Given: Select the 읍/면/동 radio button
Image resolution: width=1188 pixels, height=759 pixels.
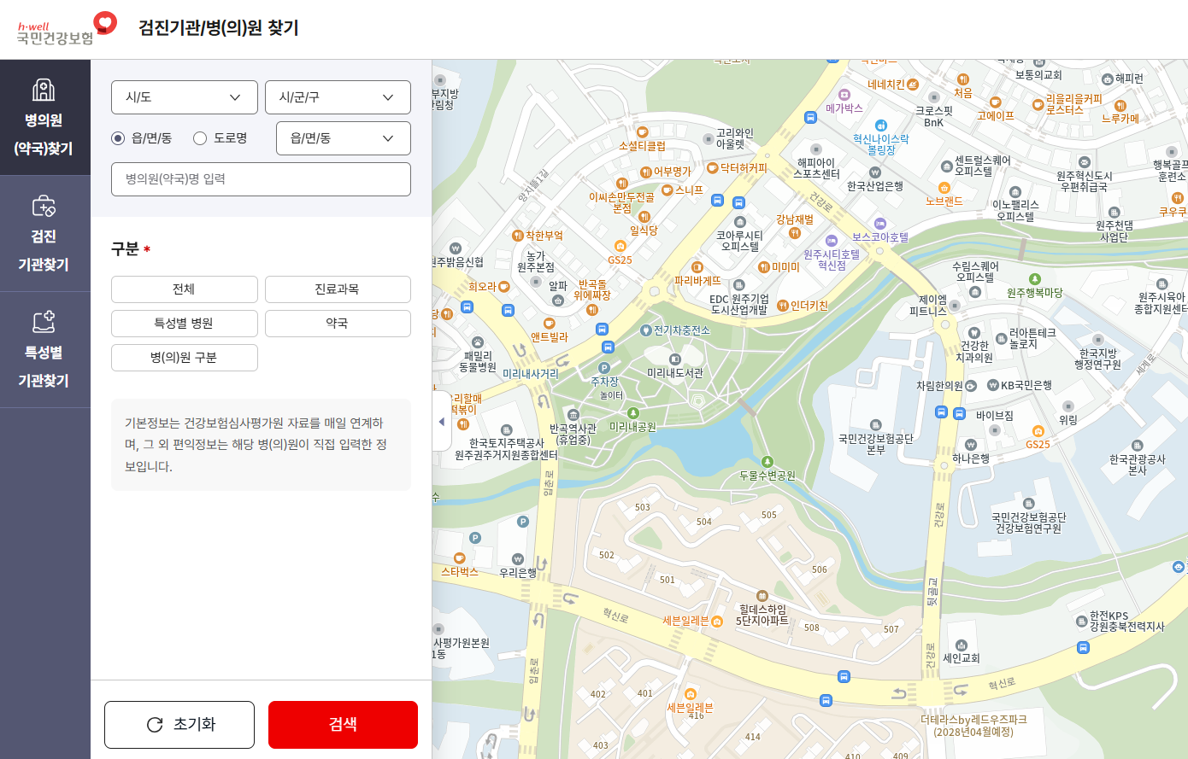Looking at the screenshot, I should (x=118, y=138).
